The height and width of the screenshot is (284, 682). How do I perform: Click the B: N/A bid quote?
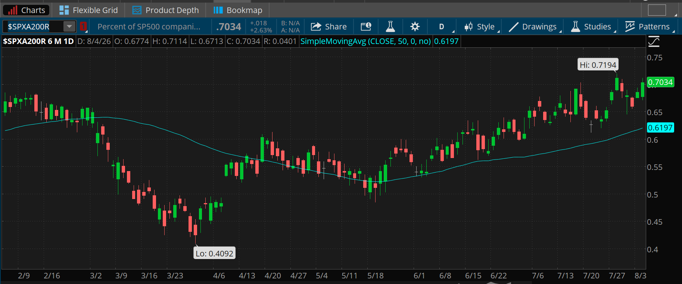[290, 23]
